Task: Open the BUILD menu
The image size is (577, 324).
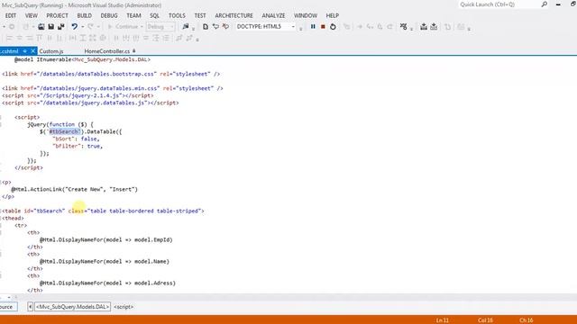Action: coord(84,15)
